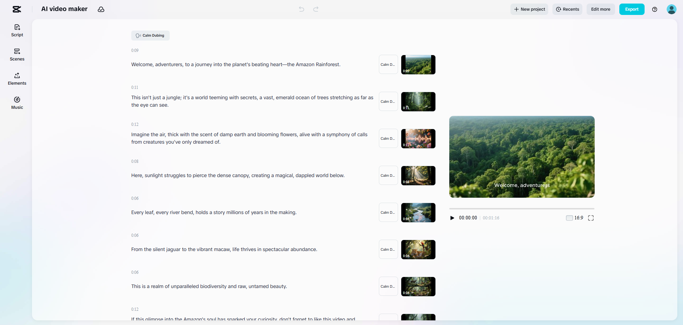
Task: Open the Music panel
Action: tap(17, 103)
